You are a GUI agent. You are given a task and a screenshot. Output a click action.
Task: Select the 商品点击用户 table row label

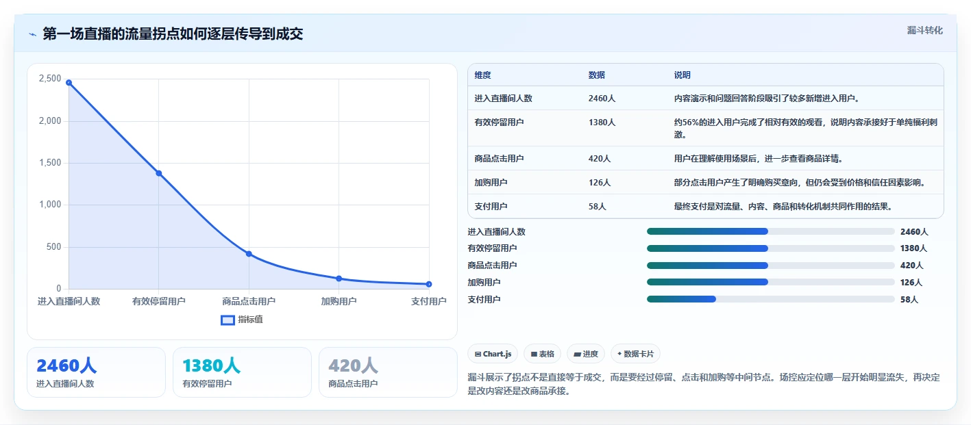tap(499, 159)
